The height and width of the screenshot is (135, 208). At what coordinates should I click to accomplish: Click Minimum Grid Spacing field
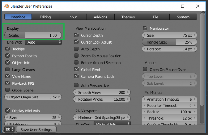(x=102, y=117)
